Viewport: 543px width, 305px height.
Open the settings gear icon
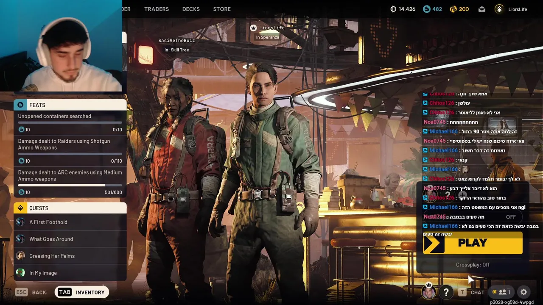click(524, 292)
